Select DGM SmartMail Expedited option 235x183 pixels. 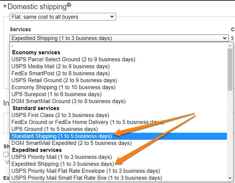coord(118,143)
